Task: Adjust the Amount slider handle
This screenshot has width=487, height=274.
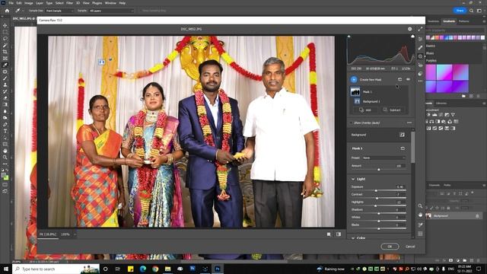Action: [379, 169]
